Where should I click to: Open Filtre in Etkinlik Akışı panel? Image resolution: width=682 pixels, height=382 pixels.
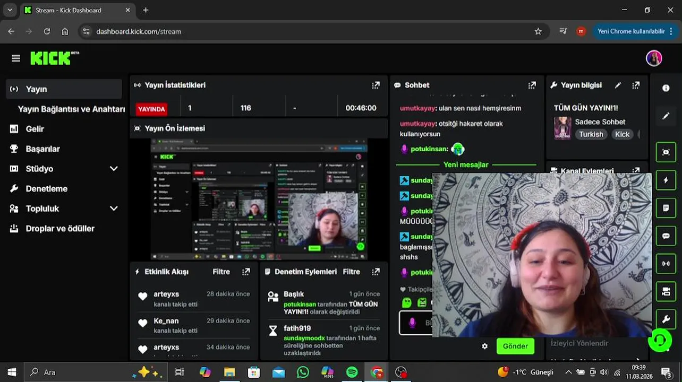click(x=221, y=272)
